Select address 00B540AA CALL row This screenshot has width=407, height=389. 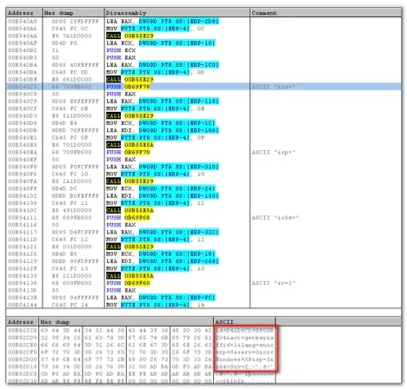point(203,36)
